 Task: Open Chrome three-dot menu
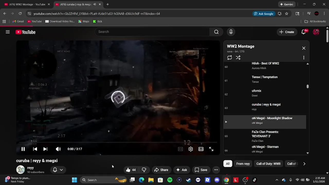(x=324, y=14)
